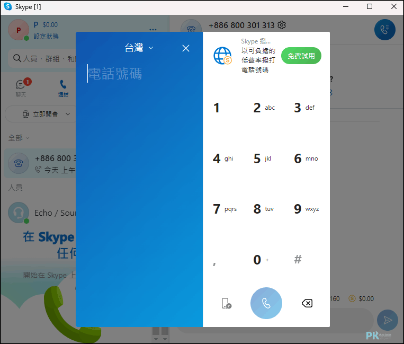
Task: Click the $0.00 credit balance at top
Action: pyautogui.click(x=50, y=25)
